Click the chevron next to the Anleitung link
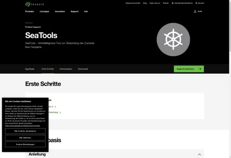Image resolution: width=231 pixels, height=158 pixels. [x=60, y=113]
